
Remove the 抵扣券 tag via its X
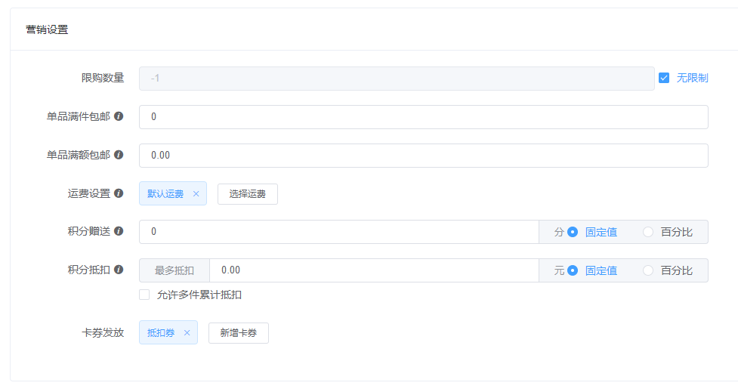(x=187, y=332)
